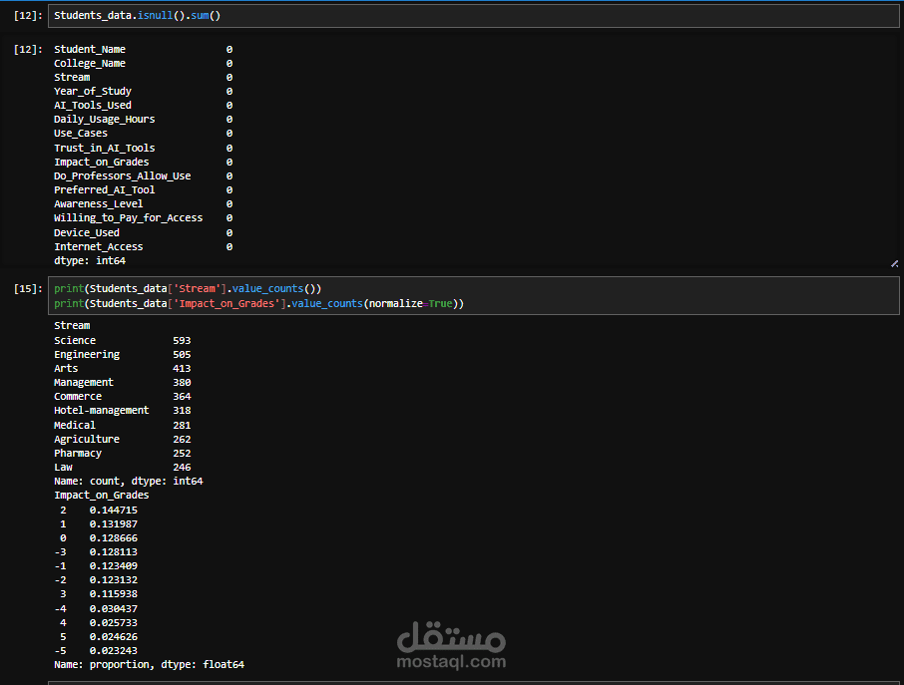The image size is (904, 685).
Task: Click the 'Impact_on_Grades' heading above proportions
Action: tap(102, 496)
